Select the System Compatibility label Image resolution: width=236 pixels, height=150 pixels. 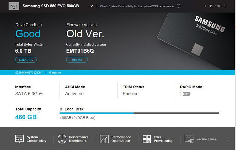coord(37,139)
